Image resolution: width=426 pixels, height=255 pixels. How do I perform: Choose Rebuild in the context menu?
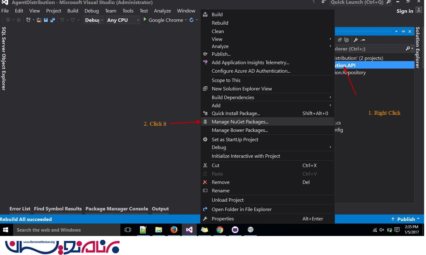268,23
